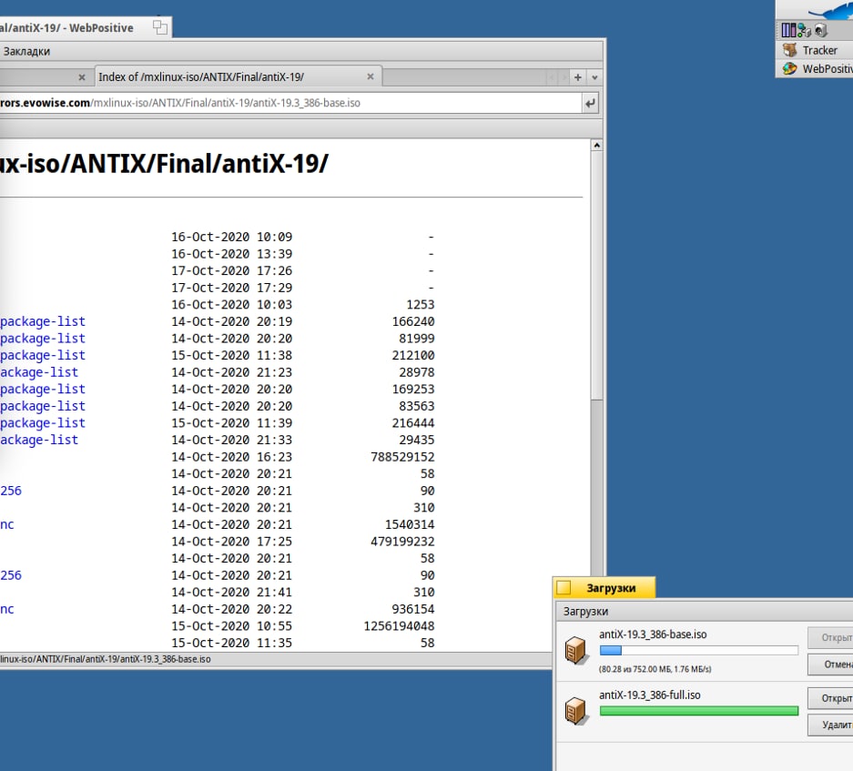Close the 'Index of /mxlinux-iso' tab
Viewport: 853px width, 771px height.
pos(371,76)
